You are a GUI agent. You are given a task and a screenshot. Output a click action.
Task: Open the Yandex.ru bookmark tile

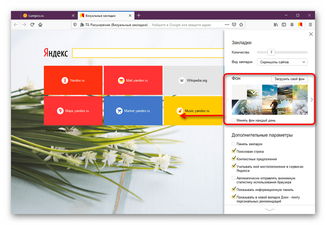tap(73, 80)
